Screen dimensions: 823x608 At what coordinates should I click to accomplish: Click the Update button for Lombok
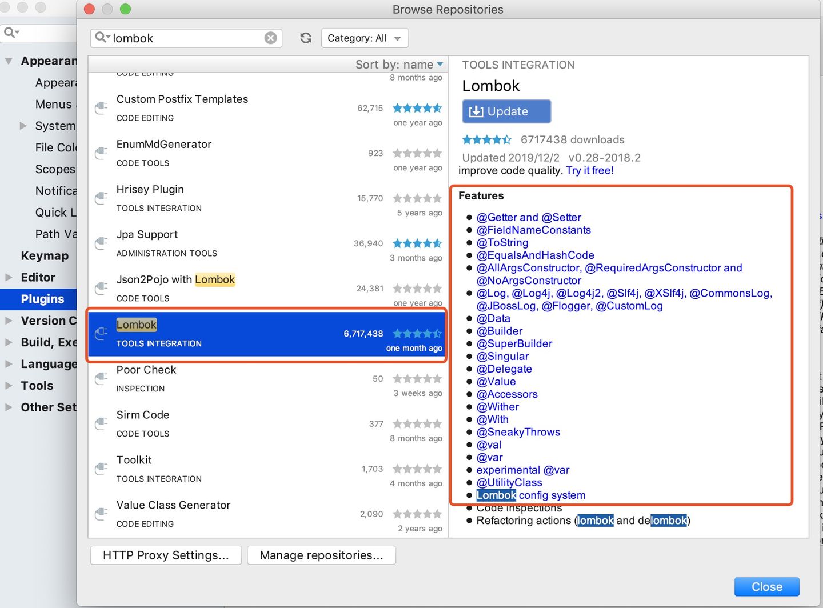tap(506, 111)
